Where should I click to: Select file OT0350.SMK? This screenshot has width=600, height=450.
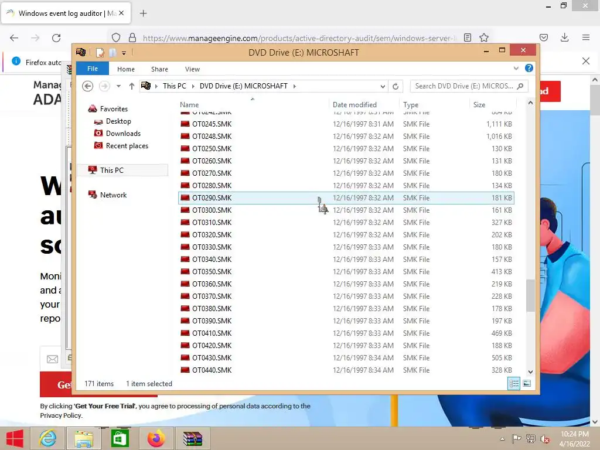(346, 272)
